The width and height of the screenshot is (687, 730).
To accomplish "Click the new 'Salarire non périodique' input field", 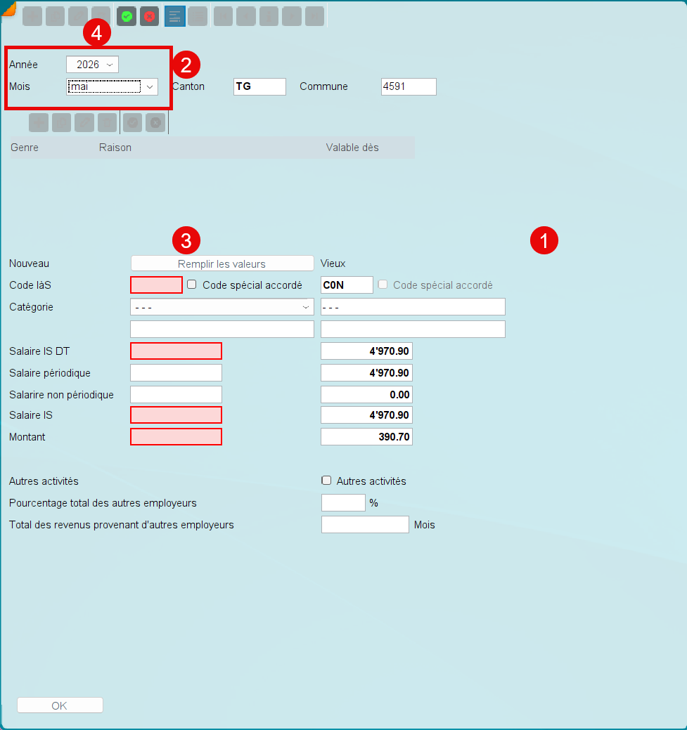I will pos(176,395).
